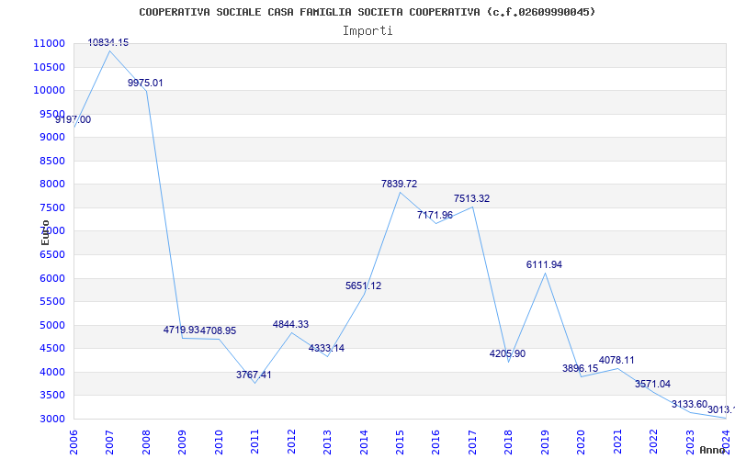Click the 4708.95 value label
The height and width of the screenshot is (459, 735).
coord(219,330)
